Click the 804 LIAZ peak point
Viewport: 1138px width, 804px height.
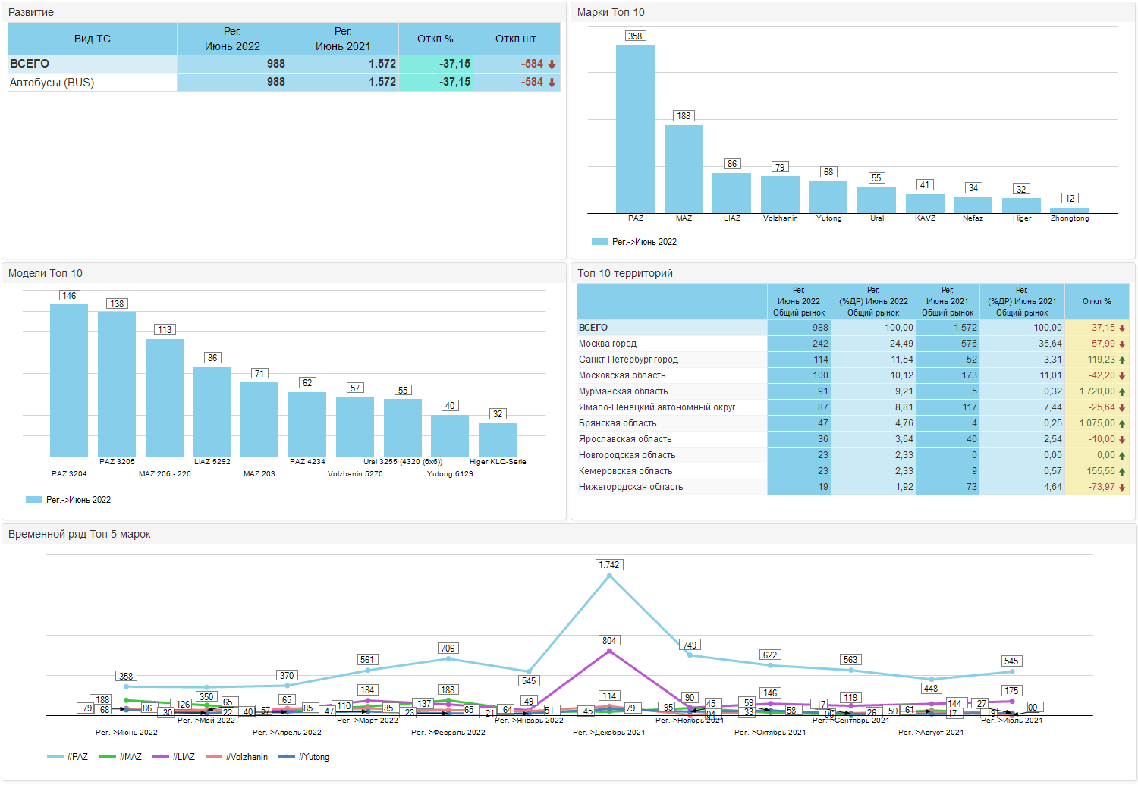[609, 652]
